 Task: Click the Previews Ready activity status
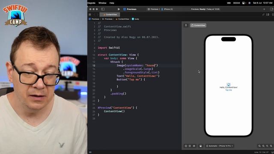[x=205, y=9]
